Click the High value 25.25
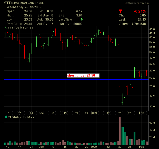This screenshot has height=149, width=159. tap(28, 15)
